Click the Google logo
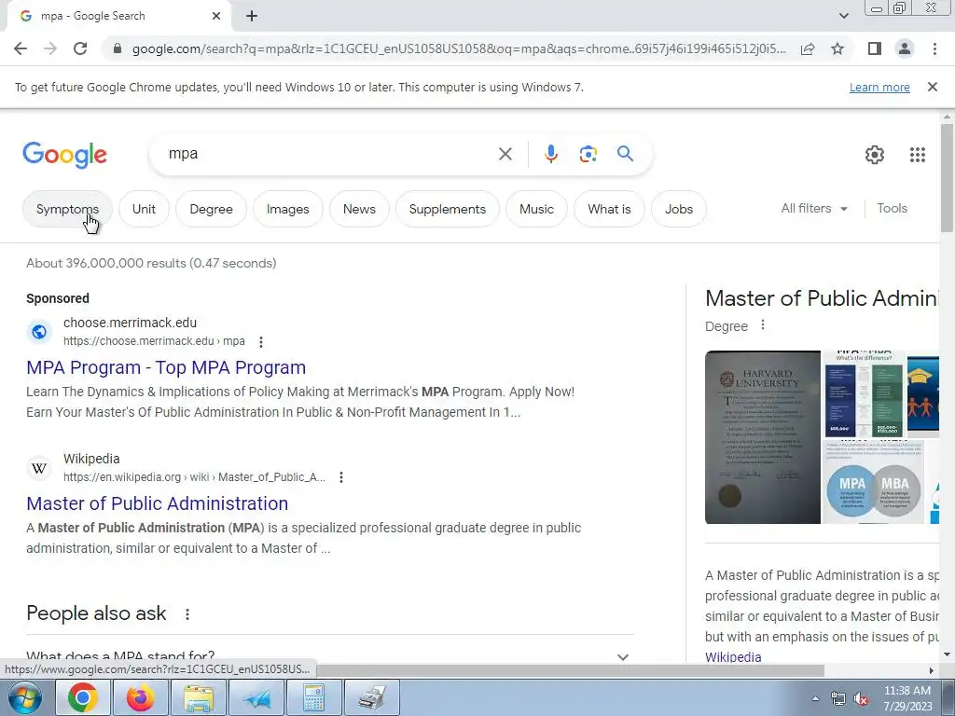The width and height of the screenshot is (955, 716). [x=64, y=156]
